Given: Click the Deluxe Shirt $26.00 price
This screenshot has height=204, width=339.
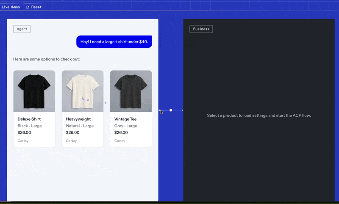Looking at the screenshot, I should (x=24, y=132).
